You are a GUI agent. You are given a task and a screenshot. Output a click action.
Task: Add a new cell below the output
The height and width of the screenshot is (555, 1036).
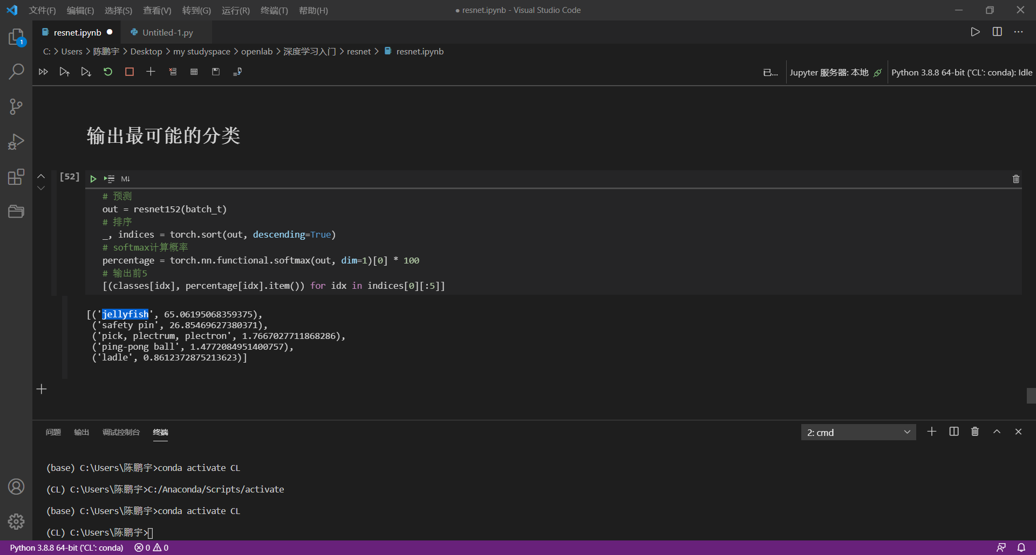pos(42,389)
